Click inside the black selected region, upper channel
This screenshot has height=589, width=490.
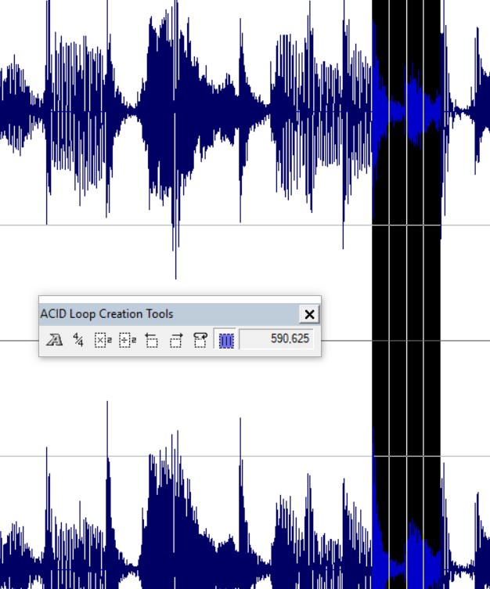(x=398, y=47)
